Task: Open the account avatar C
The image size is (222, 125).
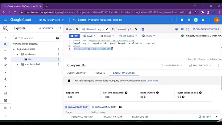Action: [x=217, y=20]
